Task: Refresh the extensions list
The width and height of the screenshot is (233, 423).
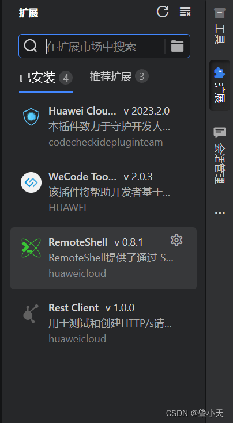Action: (x=163, y=12)
